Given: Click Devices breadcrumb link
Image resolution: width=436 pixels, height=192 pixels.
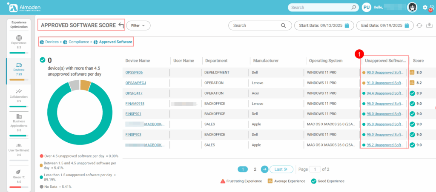Looking at the screenshot, I should point(52,42).
